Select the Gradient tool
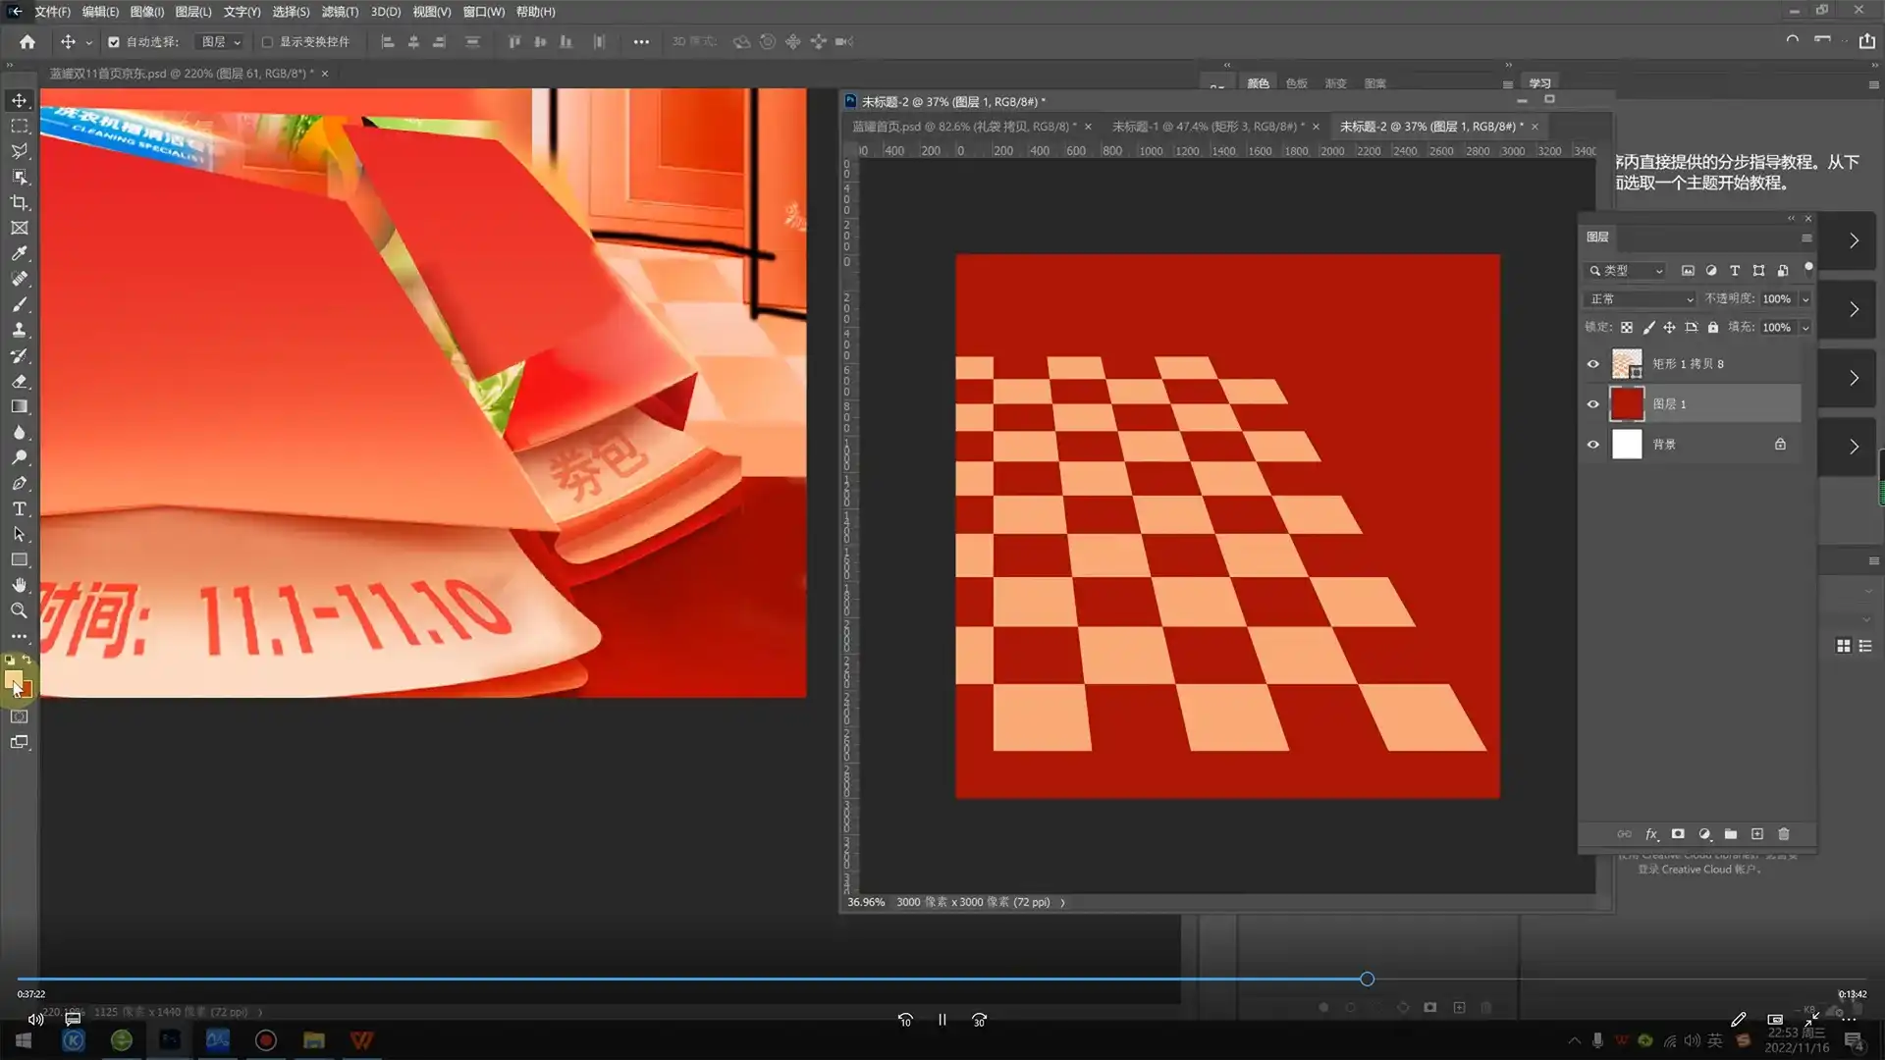 pyautogui.click(x=19, y=406)
